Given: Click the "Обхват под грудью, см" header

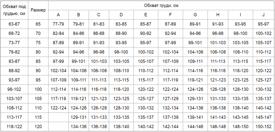Looking at the screenshot, I should click(14, 10).
